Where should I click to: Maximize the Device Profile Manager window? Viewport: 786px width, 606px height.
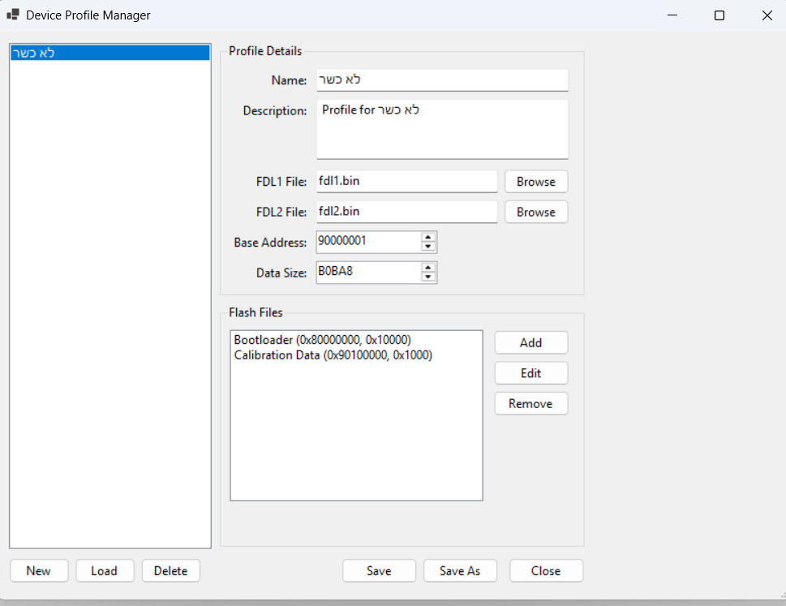(x=719, y=15)
